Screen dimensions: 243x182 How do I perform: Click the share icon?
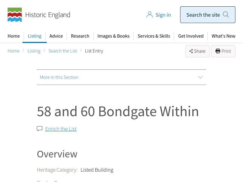[191, 51]
